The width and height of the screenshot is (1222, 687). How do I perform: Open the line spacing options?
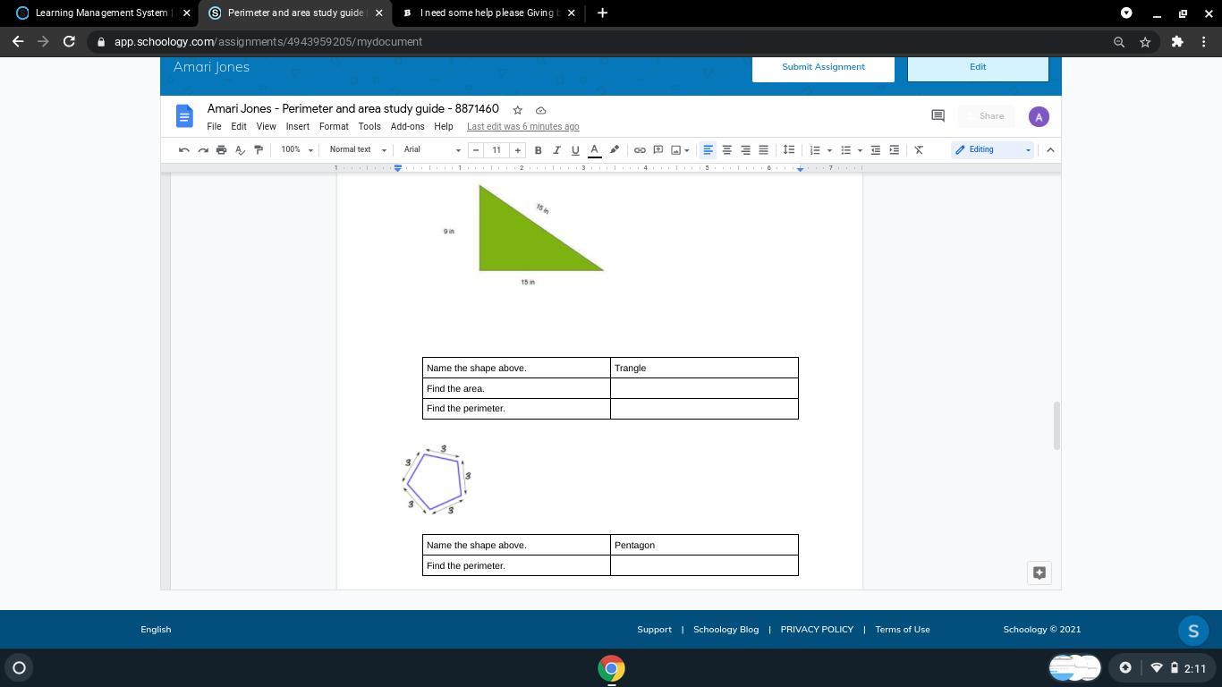click(788, 150)
